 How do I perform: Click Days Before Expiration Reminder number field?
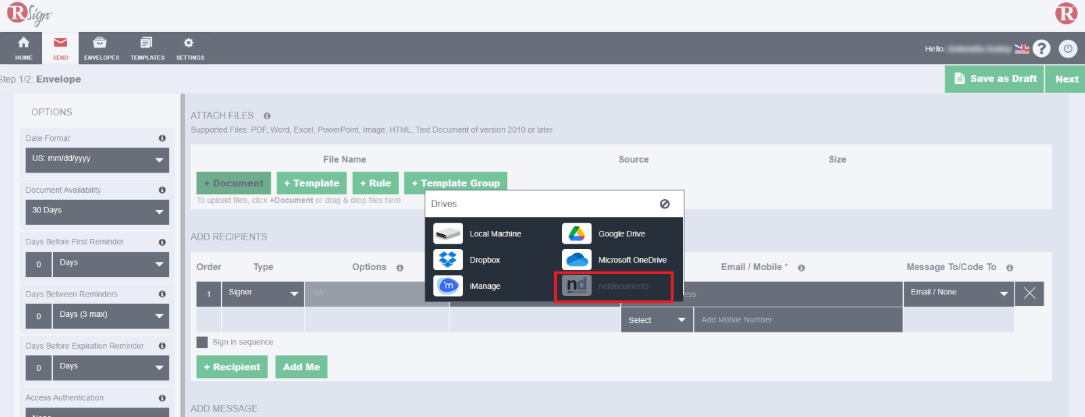click(x=39, y=368)
